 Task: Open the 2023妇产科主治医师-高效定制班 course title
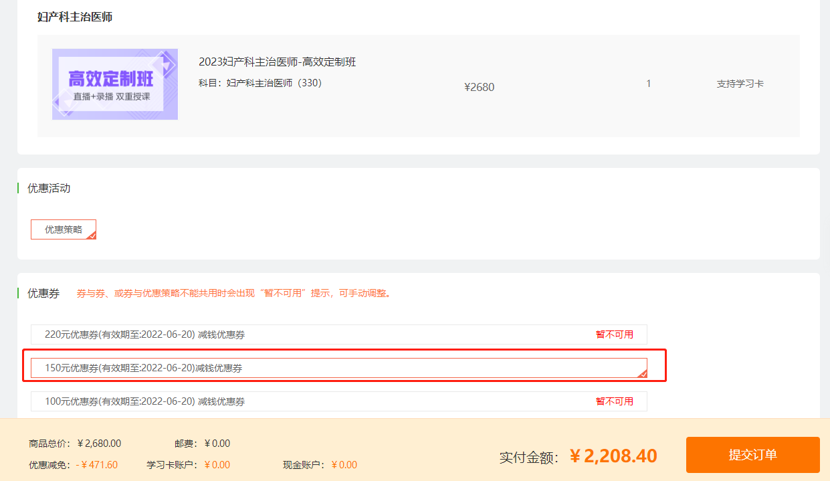[277, 62]
